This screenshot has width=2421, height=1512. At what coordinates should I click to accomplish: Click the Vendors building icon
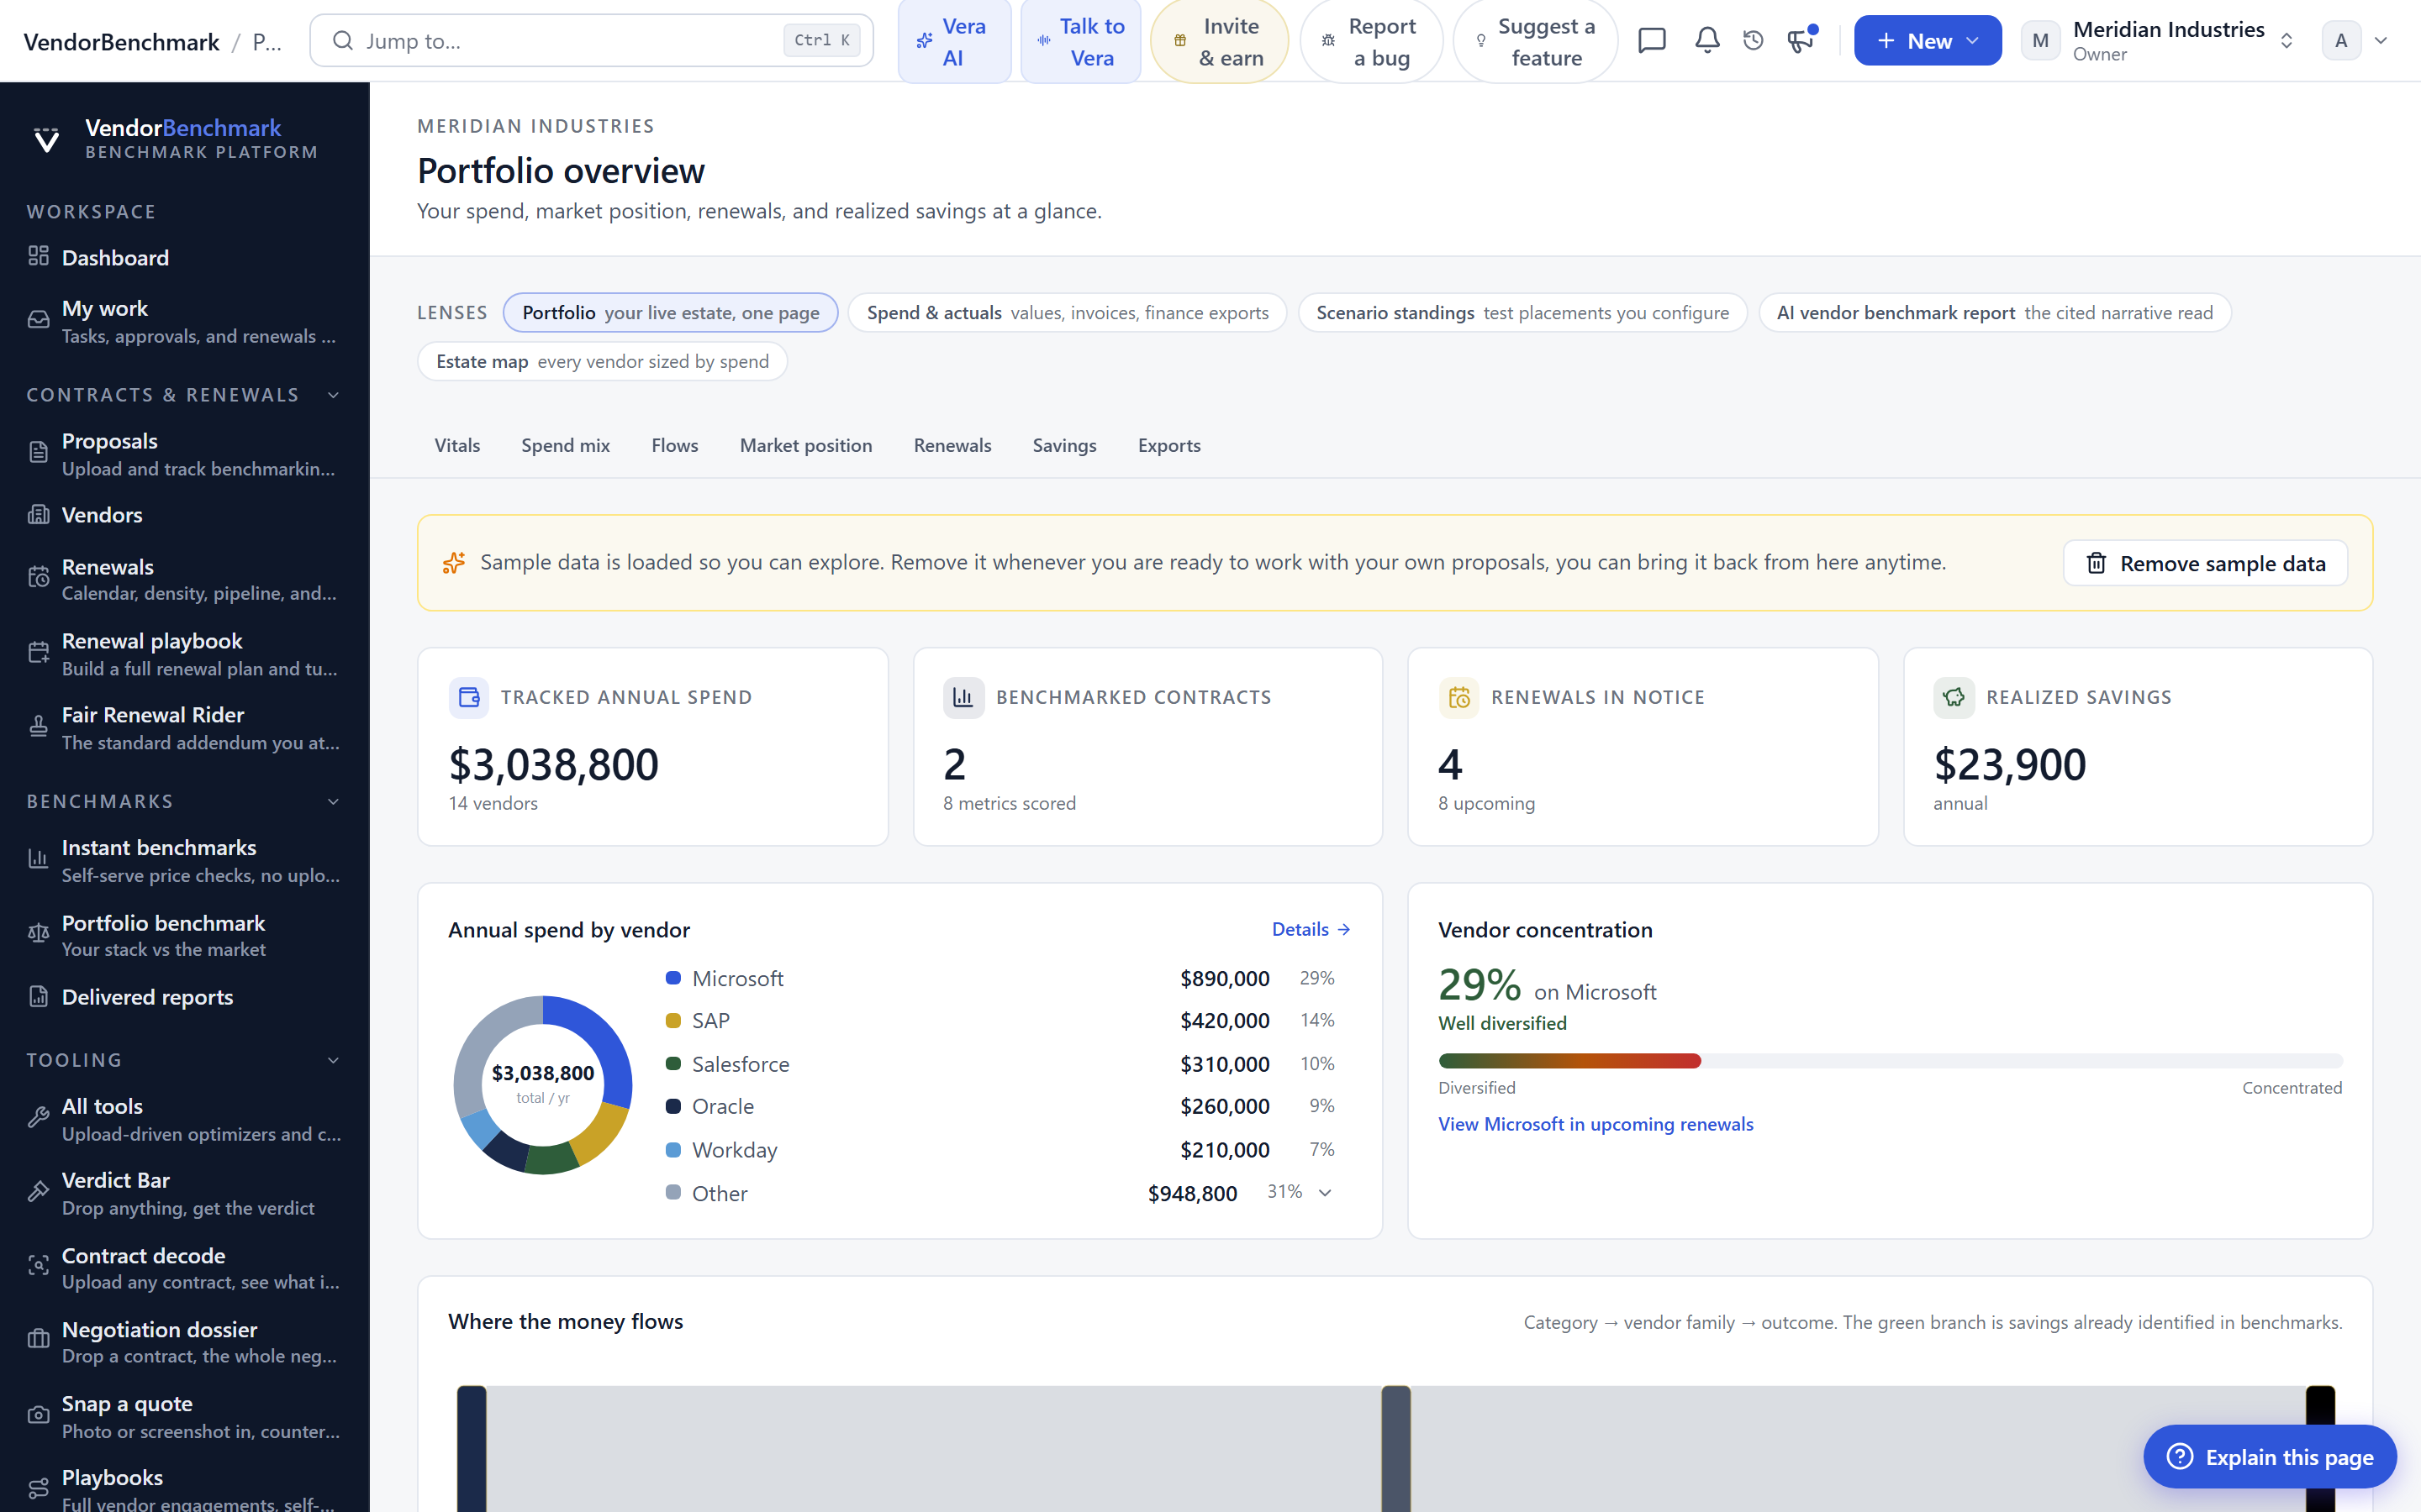point(38,515)
